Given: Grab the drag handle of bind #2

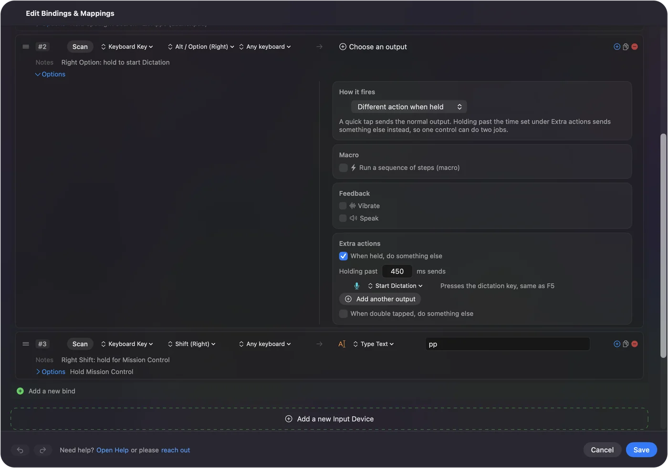Looking at the screenshot, I should pyautogui.click(x=26, y=47).
